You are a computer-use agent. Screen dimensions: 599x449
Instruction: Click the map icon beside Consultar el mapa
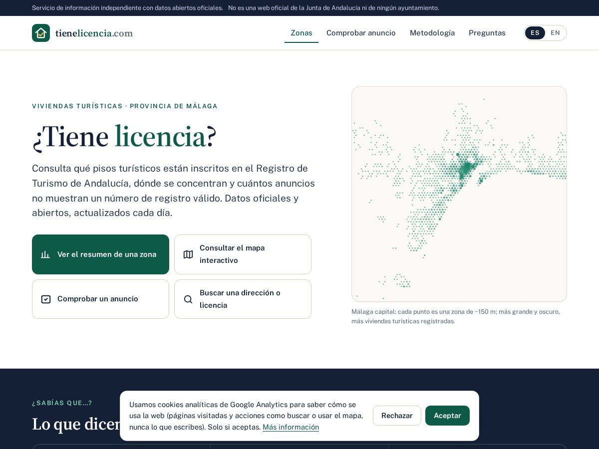pyautogui.click(x=188, y=254)
